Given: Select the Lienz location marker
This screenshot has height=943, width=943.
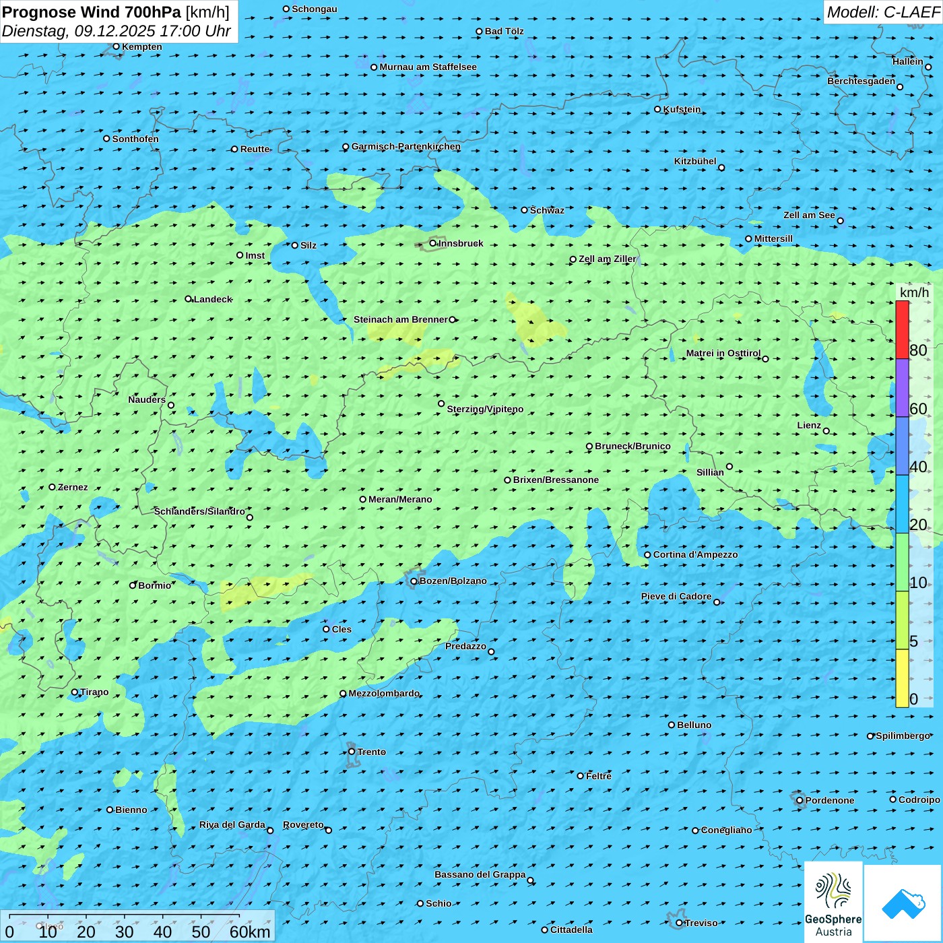Looking at the screenshot, I should [826, 431].
